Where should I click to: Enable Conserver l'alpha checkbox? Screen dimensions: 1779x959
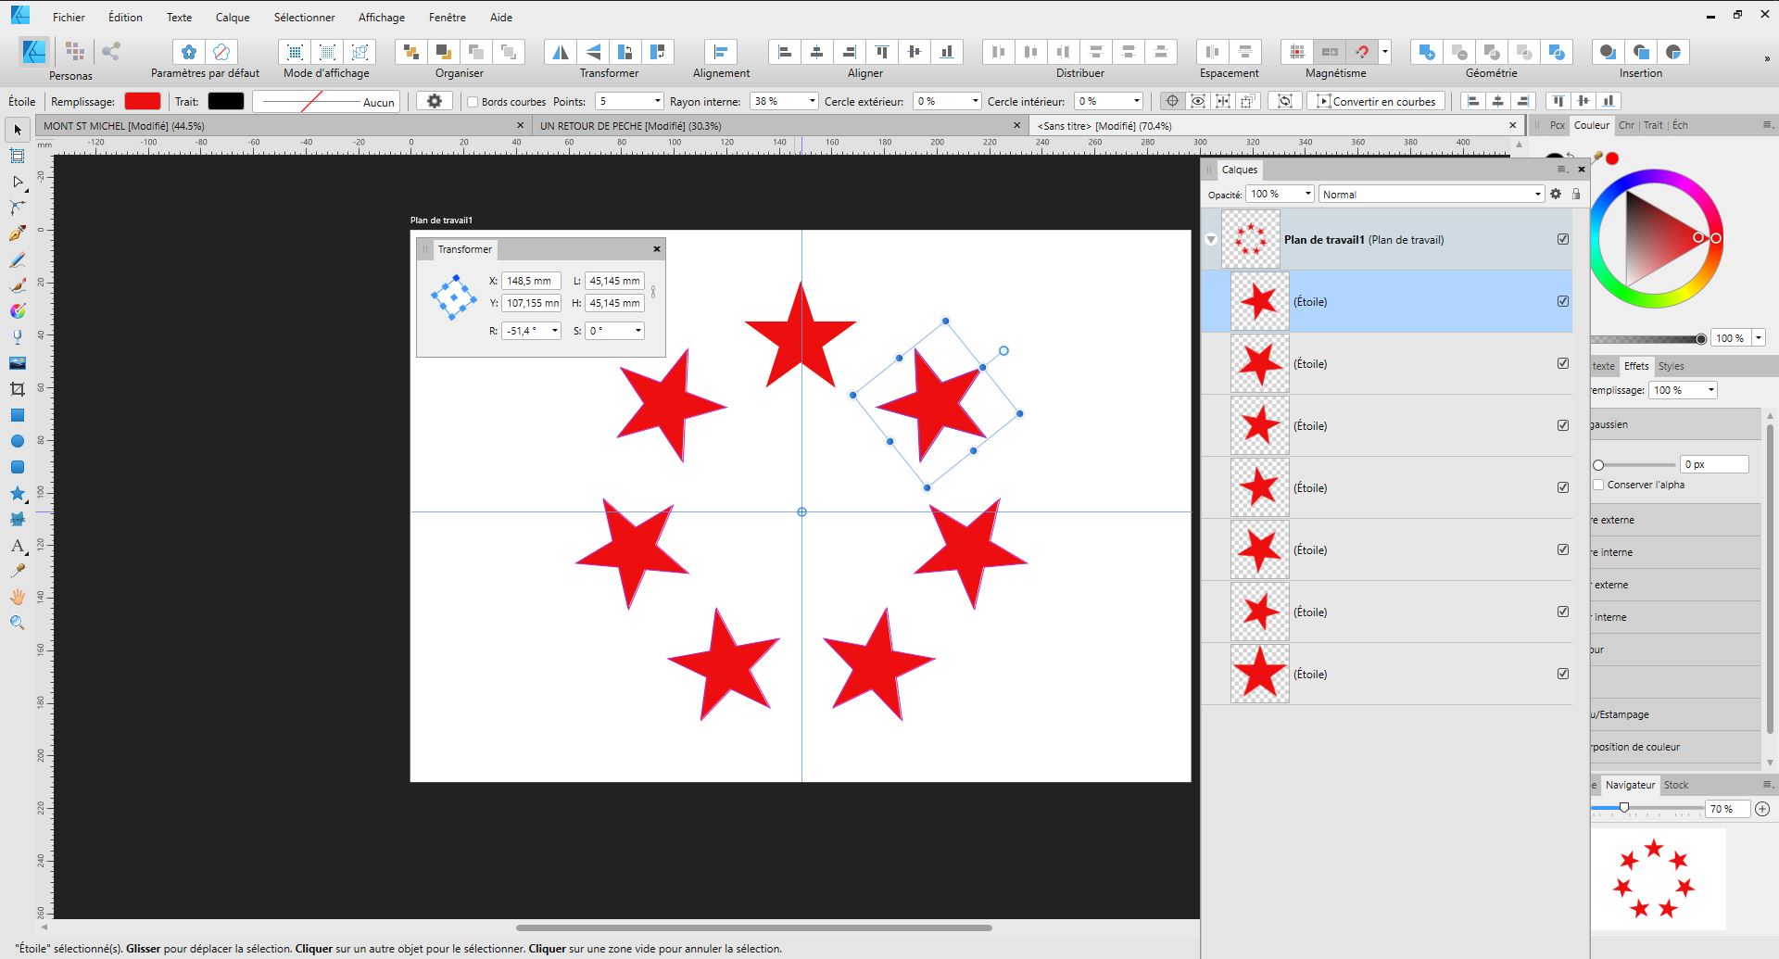[x=1598, y=485]
